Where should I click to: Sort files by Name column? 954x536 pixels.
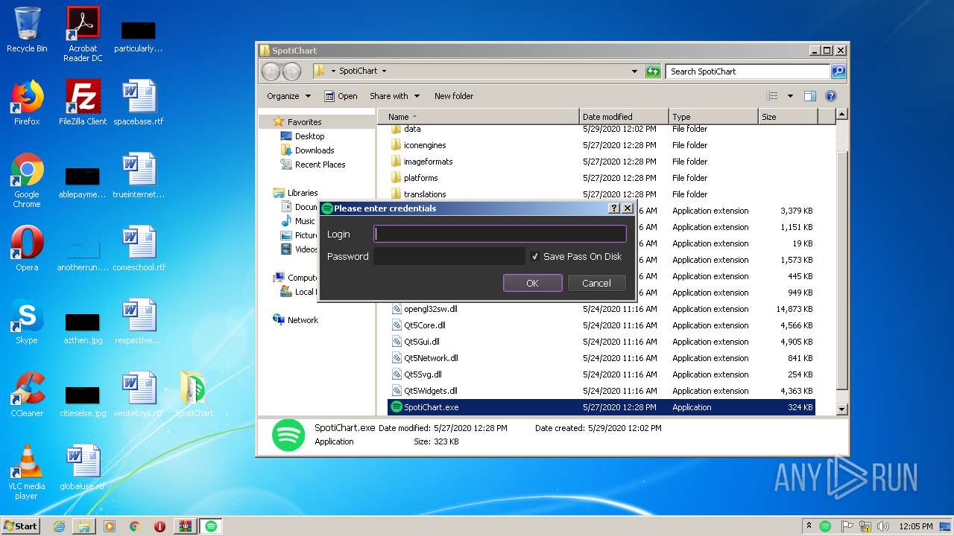tap(478, 117)
